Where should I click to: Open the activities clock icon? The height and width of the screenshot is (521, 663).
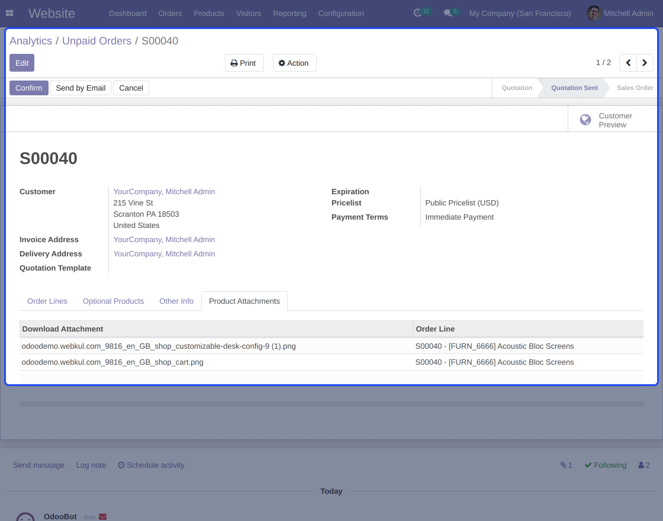417,13
